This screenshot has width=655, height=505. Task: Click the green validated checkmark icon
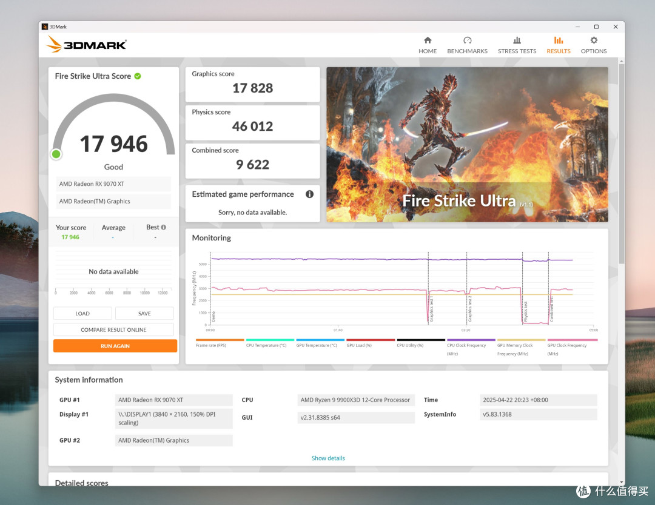point(138,76)
